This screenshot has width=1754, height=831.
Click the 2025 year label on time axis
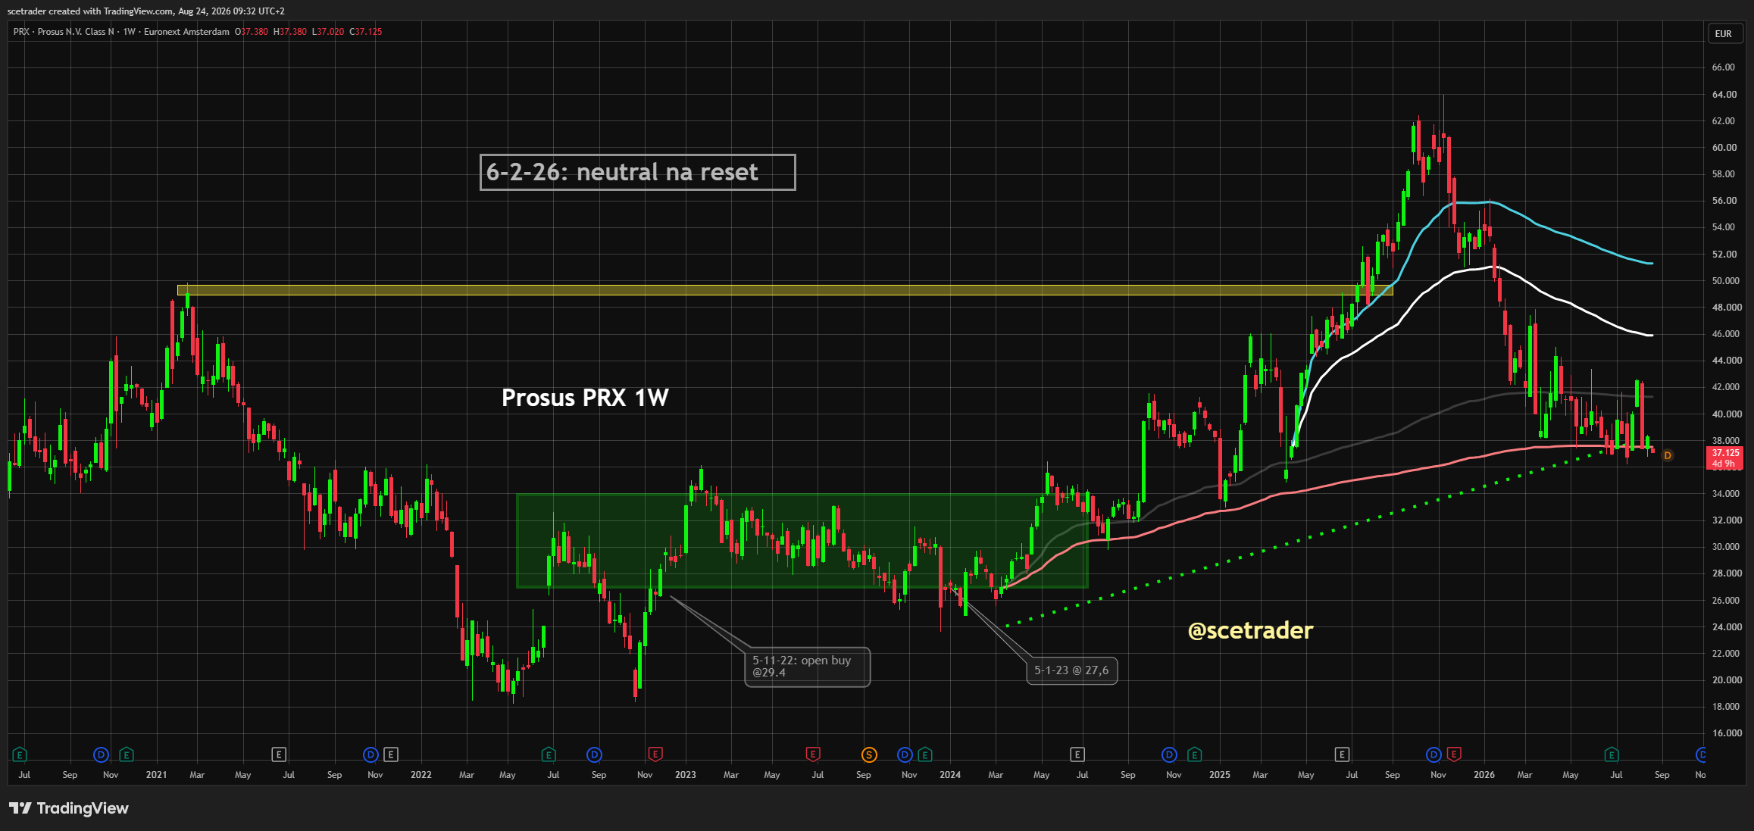click(1220, 775)
